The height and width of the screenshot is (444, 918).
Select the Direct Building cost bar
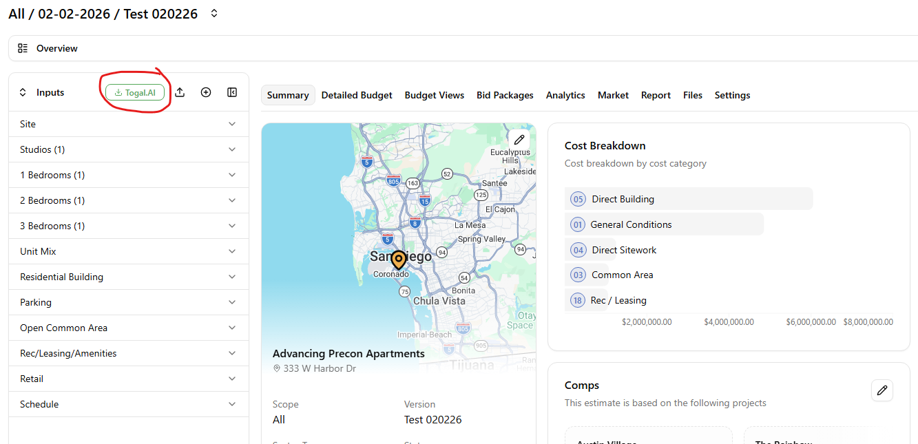click(x=689, y=199)
